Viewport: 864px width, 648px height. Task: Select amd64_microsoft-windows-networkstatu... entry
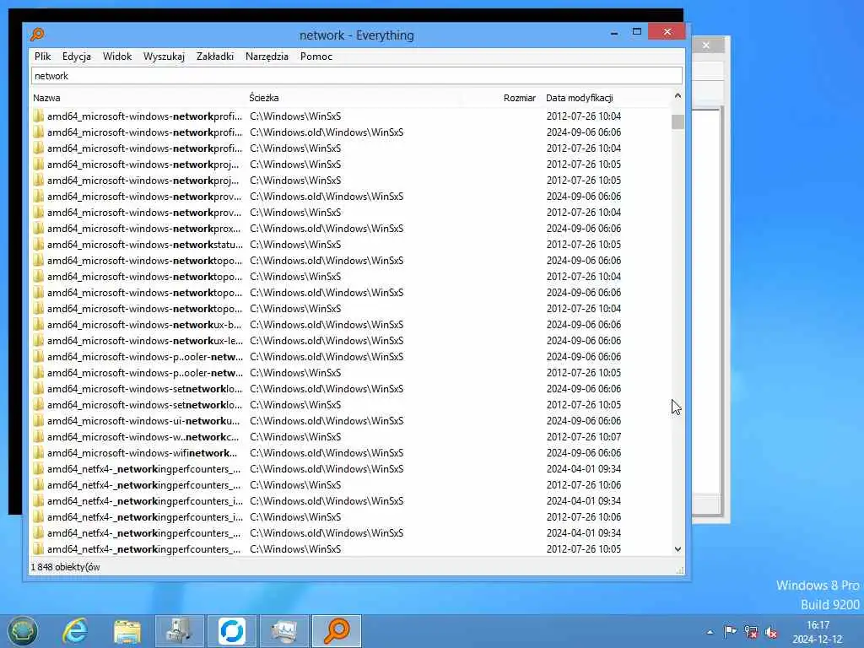[145, 244]
